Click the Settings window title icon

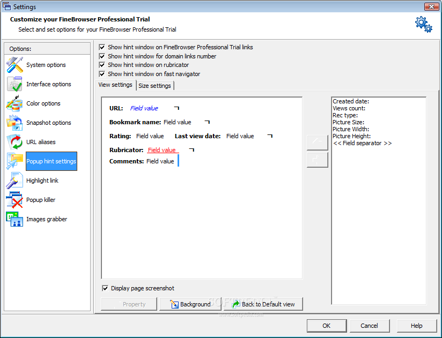tap(6, 6)
